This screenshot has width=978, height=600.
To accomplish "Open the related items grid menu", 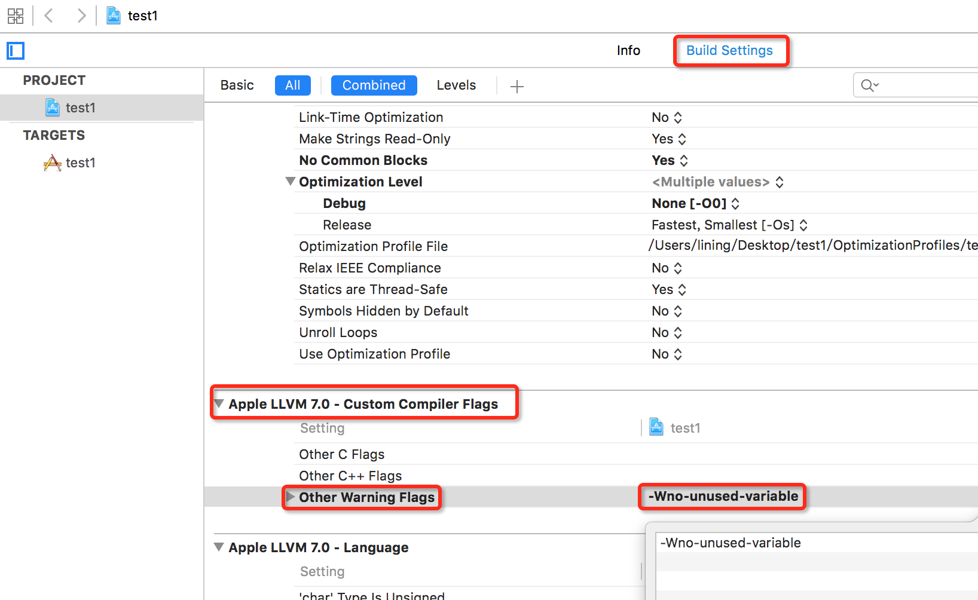I will pos(16,16).
